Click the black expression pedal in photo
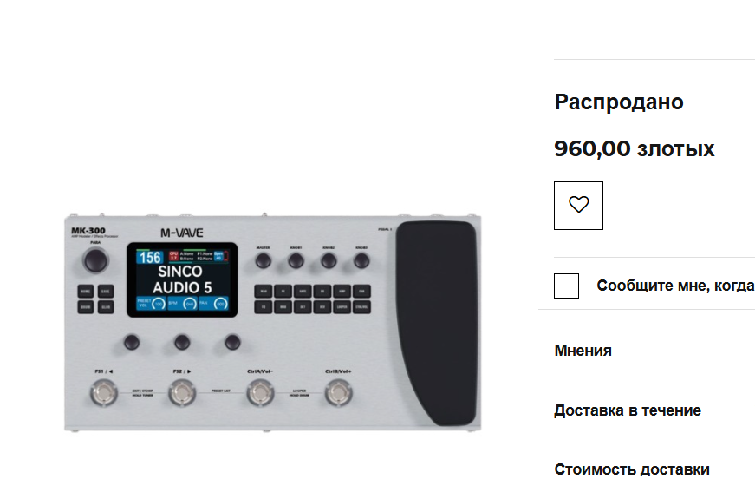Viewport: 755px width, 499px height. 436,323
